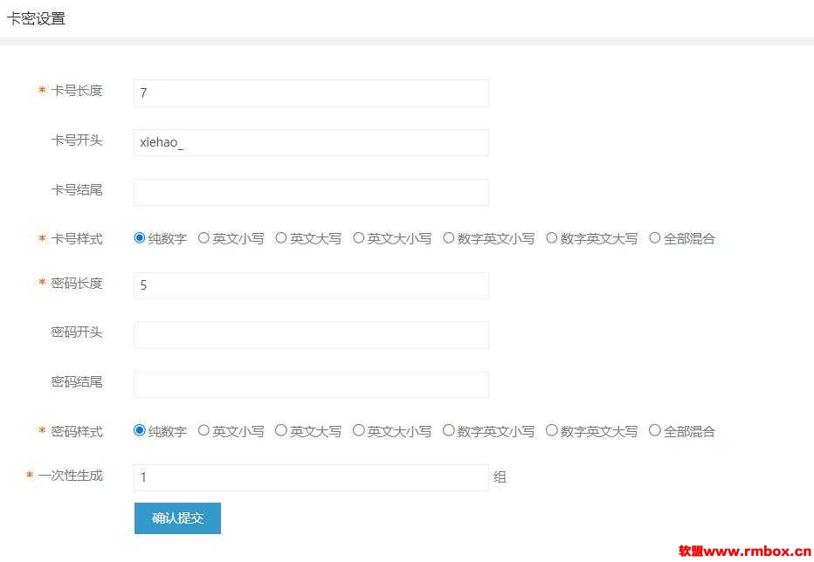814x562 pixels.
Task: Click the 卡号结尾 field label
Action: 77,190
